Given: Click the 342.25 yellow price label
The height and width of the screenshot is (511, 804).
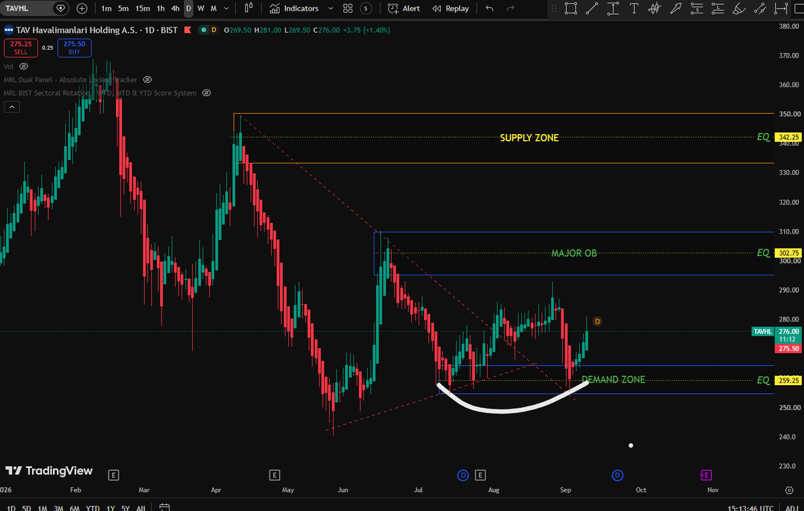Looking at the screenshot, I should pos(788,137).
